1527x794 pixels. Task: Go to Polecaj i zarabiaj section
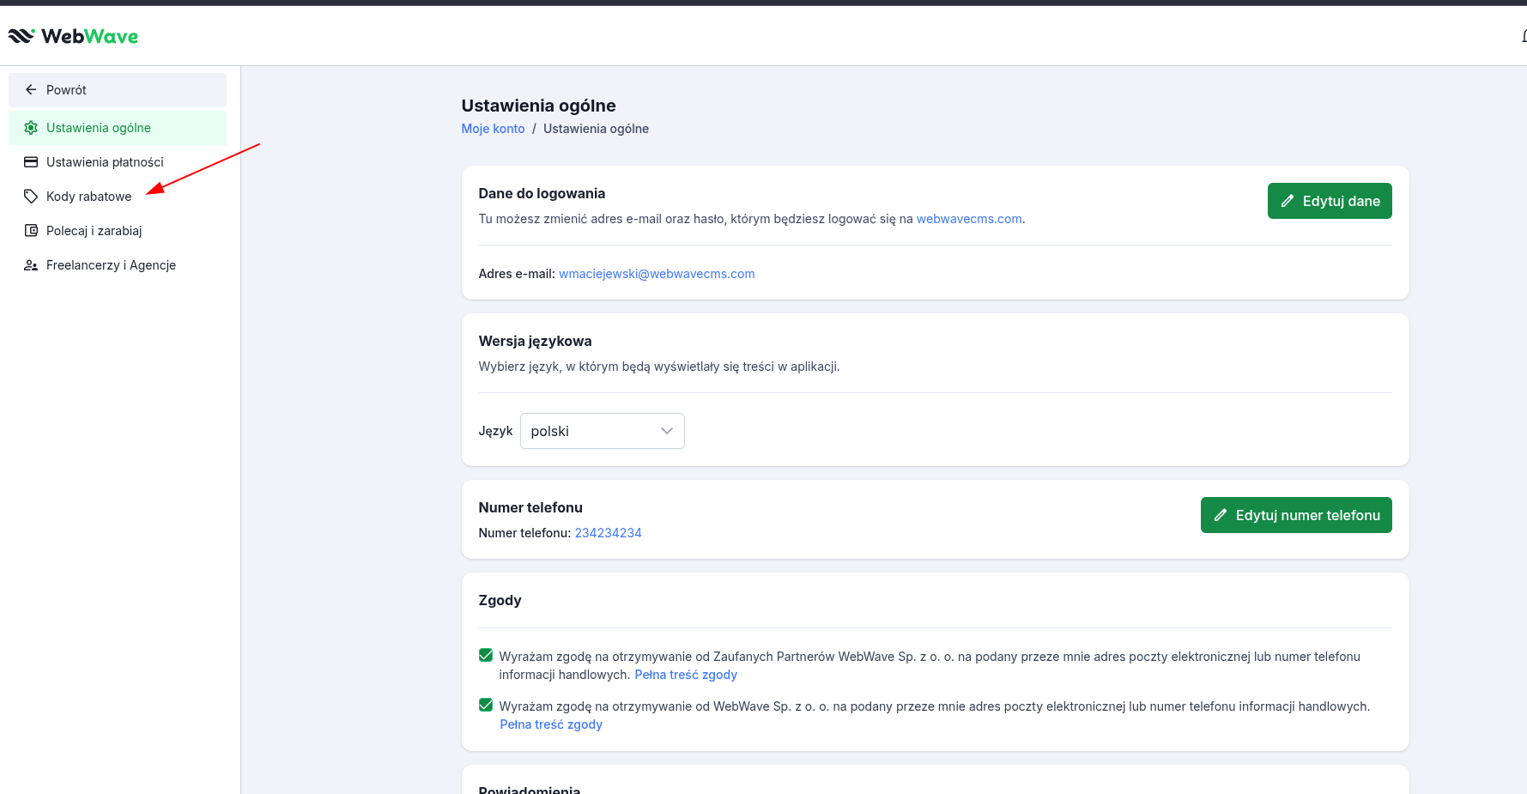tap(94, 231)
